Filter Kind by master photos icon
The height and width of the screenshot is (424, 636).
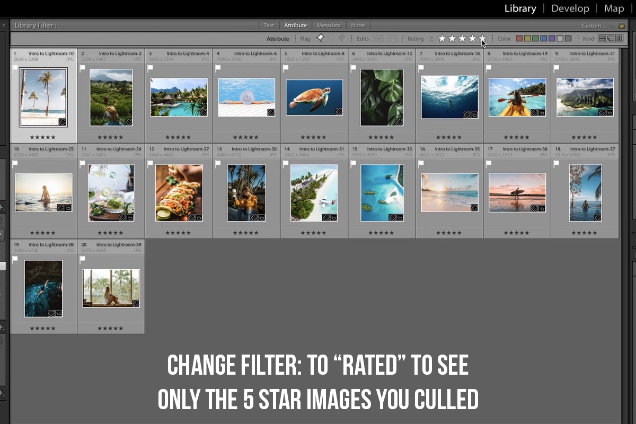click(x=602, y=39)
